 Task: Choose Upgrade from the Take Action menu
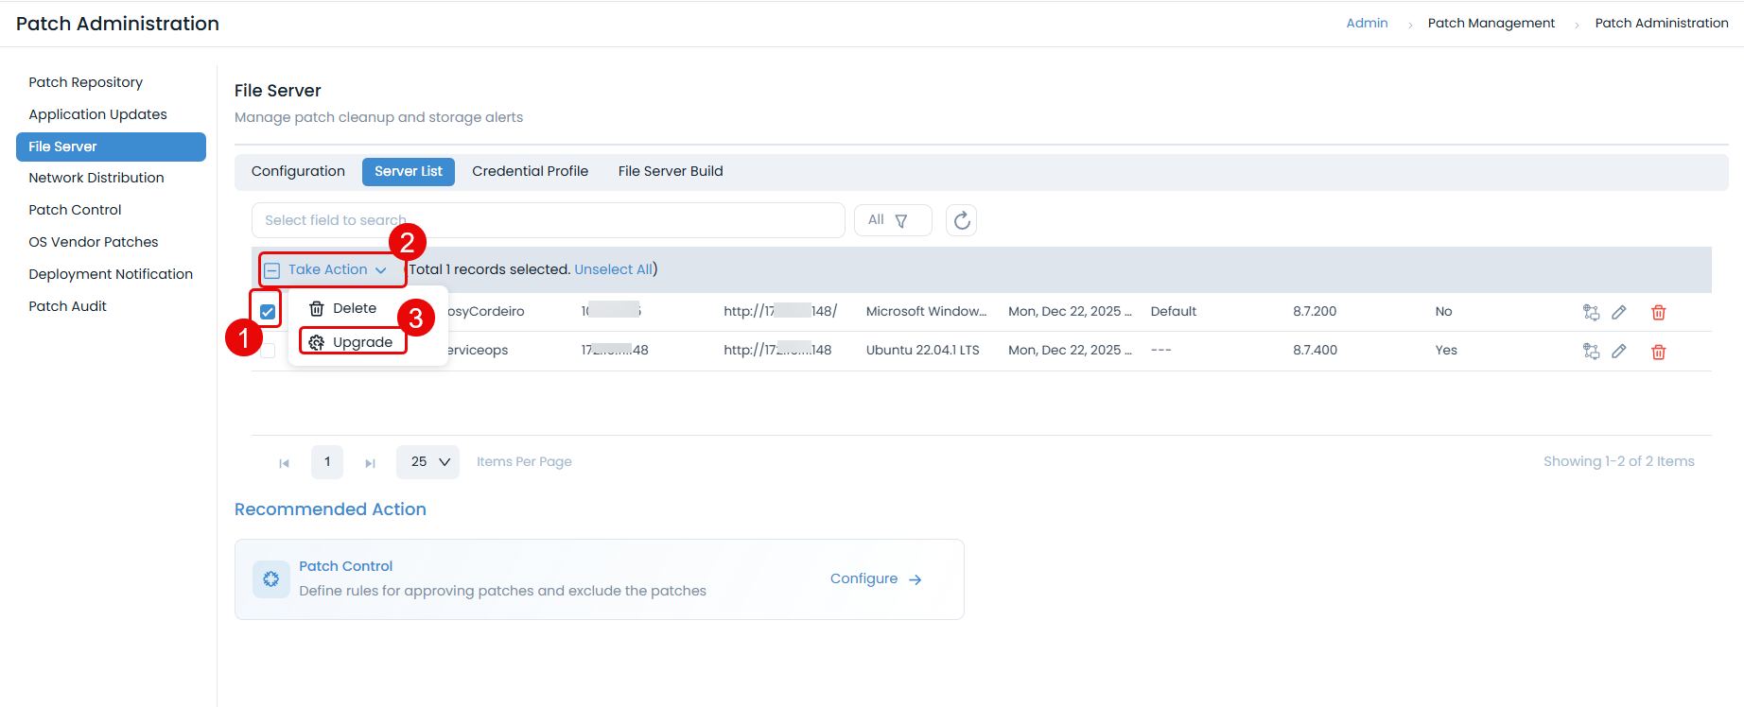tap(361, 342)
